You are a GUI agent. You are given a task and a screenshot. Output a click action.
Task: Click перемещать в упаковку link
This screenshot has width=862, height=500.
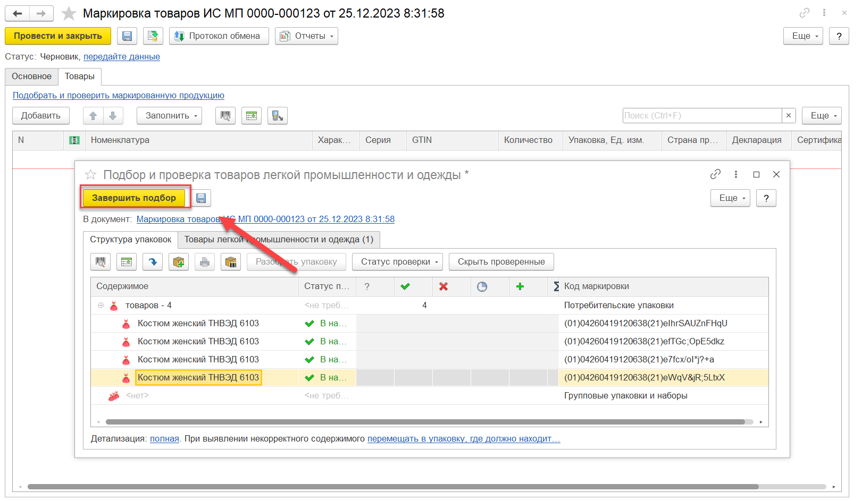[x=464, y=439]
